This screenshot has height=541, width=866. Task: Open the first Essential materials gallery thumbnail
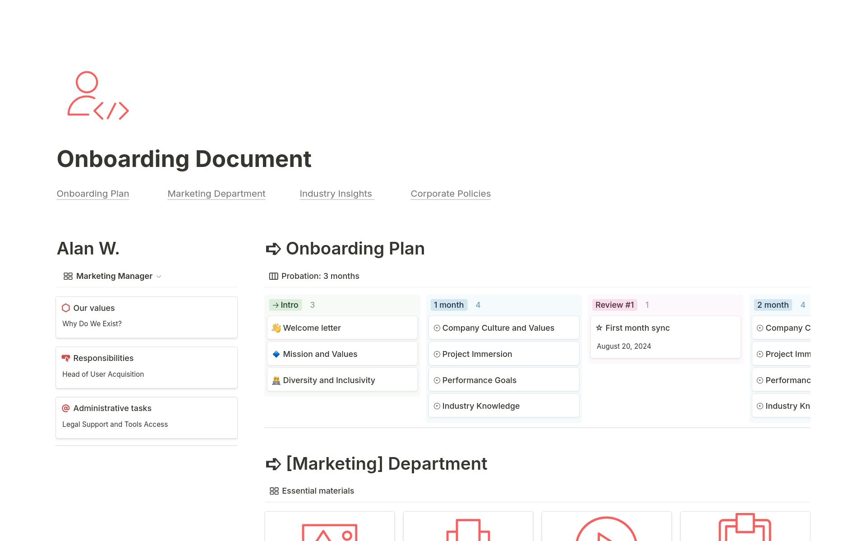[330, 527]
